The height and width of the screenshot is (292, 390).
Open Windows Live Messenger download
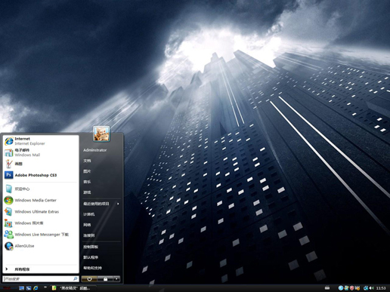pyautogui.click(x=41, y=235)
